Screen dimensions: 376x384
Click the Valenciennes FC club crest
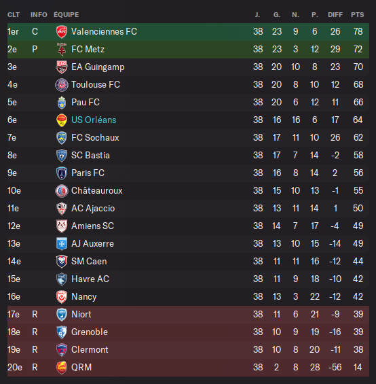point(62,32)
